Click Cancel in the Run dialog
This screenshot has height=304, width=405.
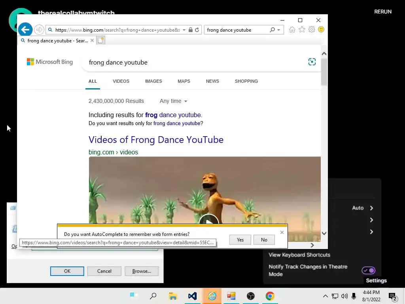(104, 271)
